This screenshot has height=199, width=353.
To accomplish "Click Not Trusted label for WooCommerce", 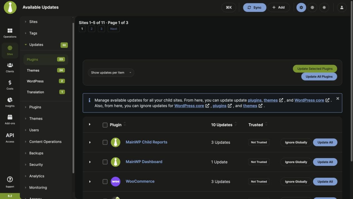I will [x=259, y=181].
